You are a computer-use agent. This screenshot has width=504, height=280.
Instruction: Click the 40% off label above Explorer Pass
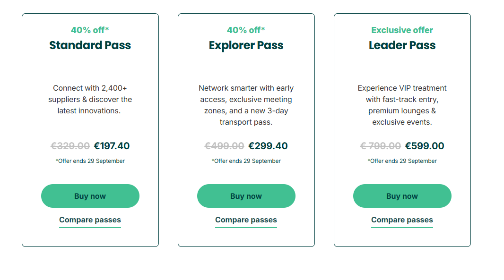[x=246, y=30]
